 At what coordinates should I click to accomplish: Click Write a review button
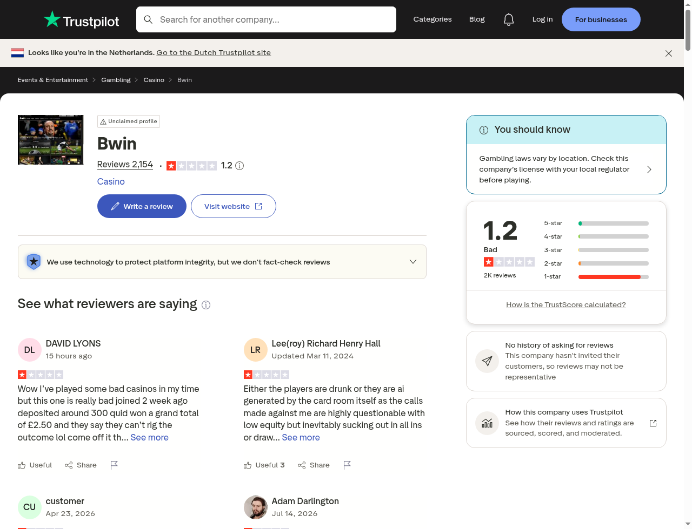[x=142, y=206]
